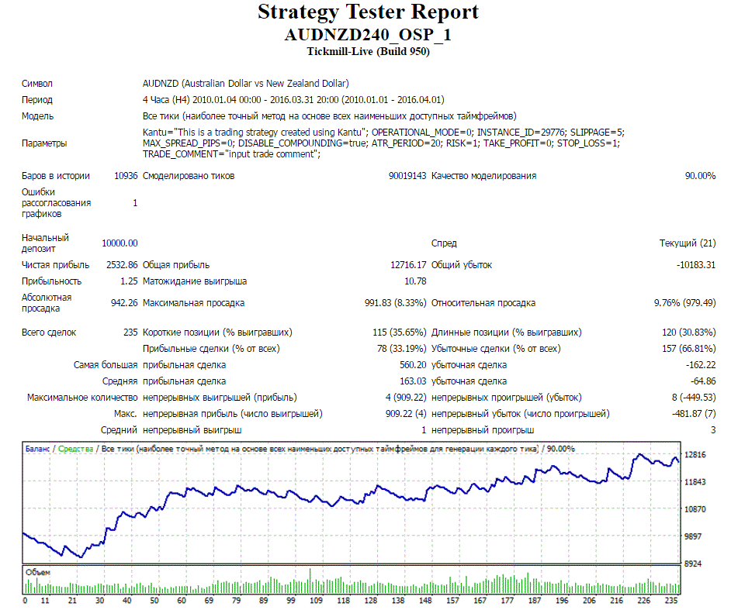Click the largest profit trade value 560.20
The width and height of the screenshot is (731, 610).
(413, 365)
